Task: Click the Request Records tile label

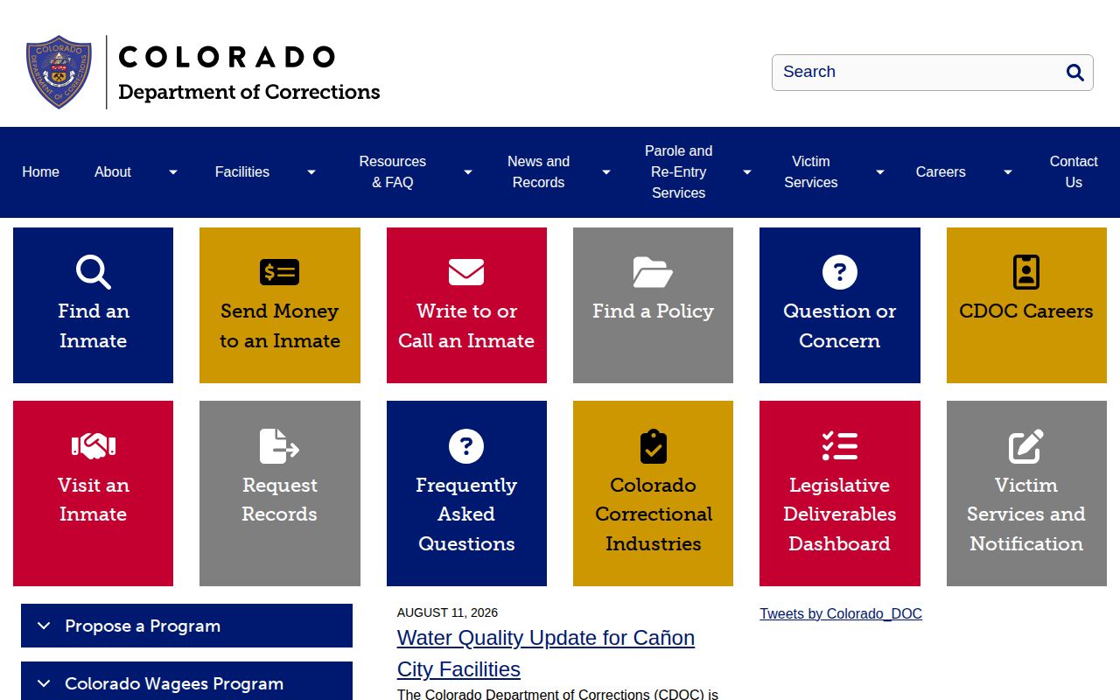Action: (x=280, y=500)
